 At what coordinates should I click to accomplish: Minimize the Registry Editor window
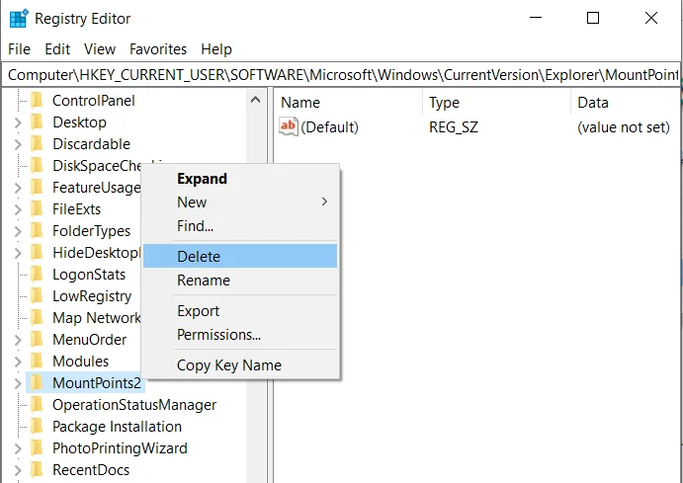[536, 18]
